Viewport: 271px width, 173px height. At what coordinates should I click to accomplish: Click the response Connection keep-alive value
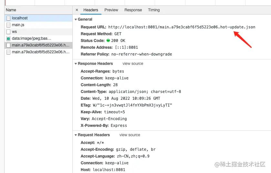[117, 78]
